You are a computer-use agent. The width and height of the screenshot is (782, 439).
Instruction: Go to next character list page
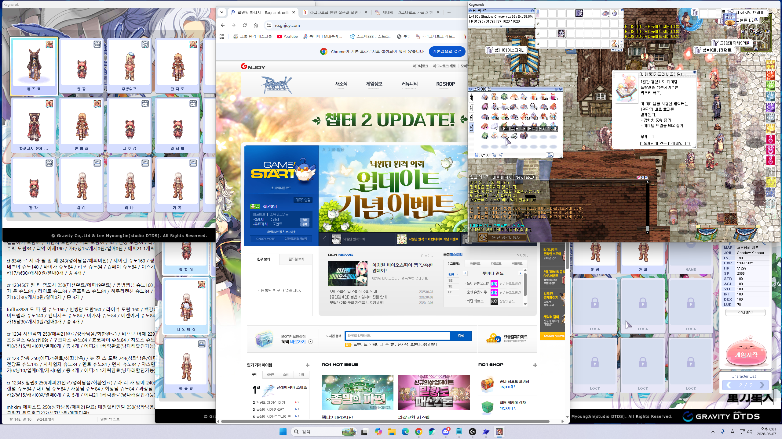pyautogui.click(x=762, y=385)
